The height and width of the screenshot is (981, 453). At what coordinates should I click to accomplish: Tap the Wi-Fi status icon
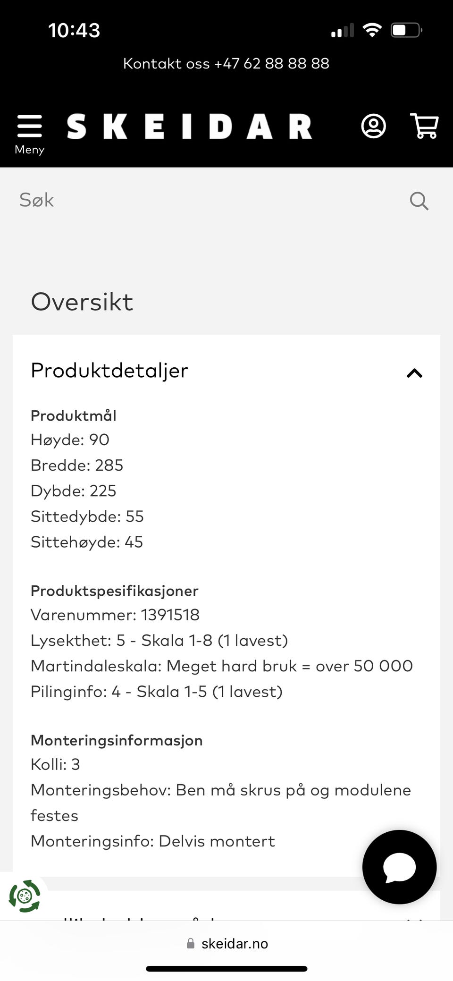click(372, 30)
